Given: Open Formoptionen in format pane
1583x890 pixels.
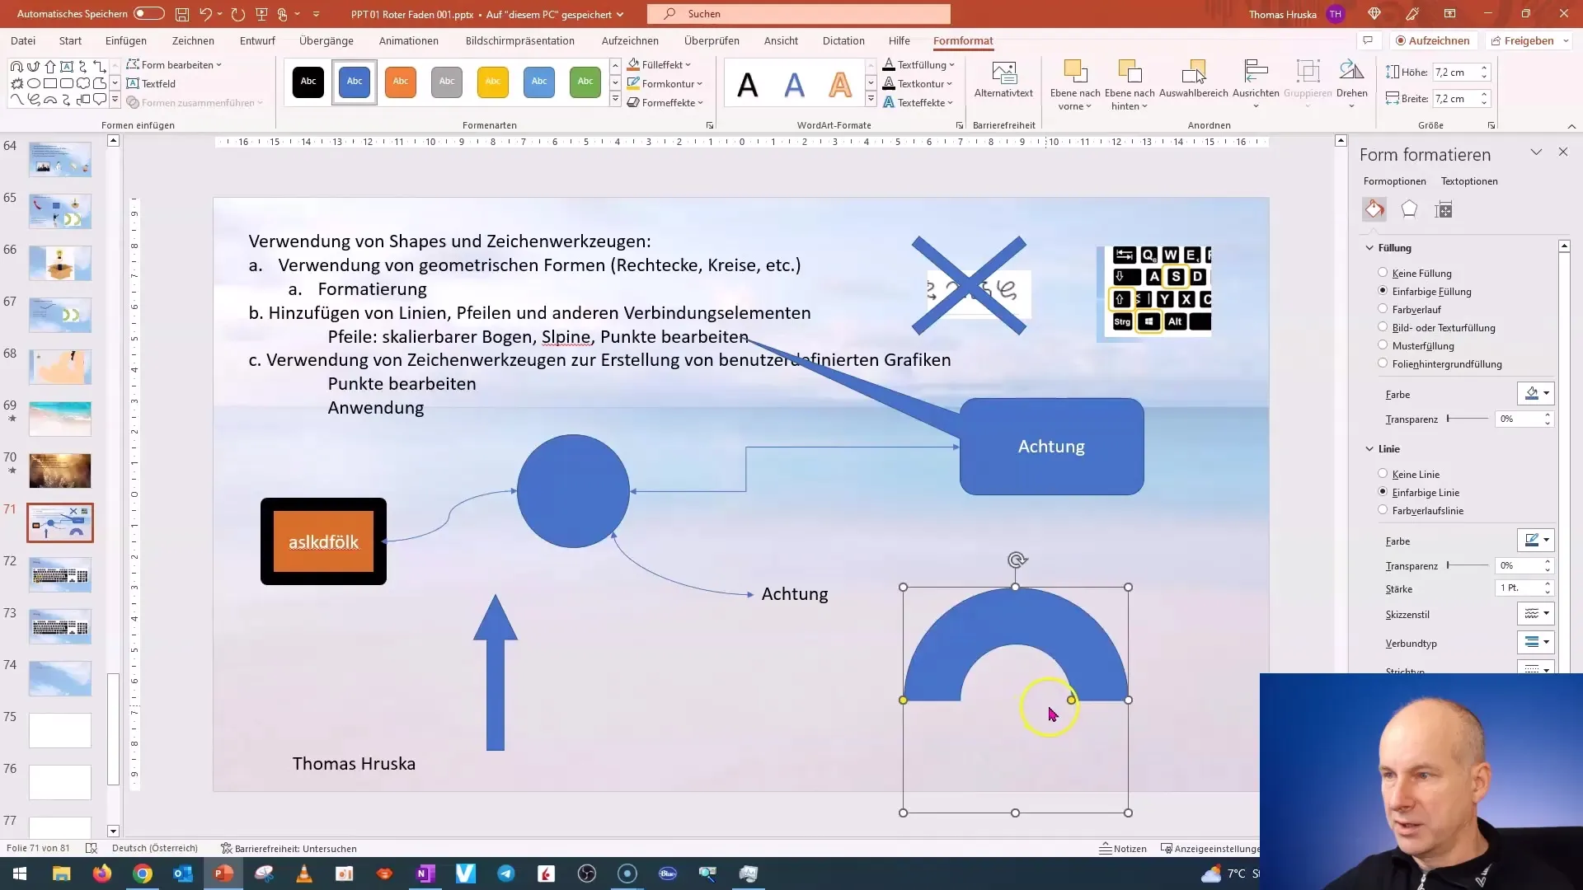Looking at the screenshot, I should (1394, 180).
